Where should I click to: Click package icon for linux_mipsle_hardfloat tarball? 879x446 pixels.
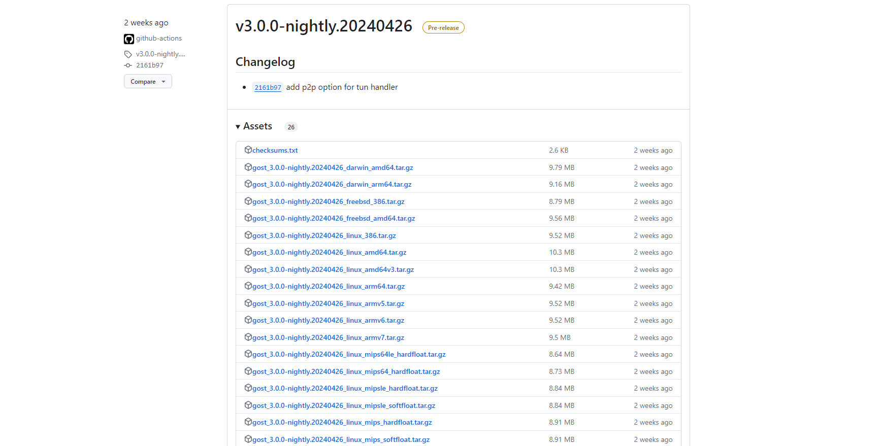248,388
